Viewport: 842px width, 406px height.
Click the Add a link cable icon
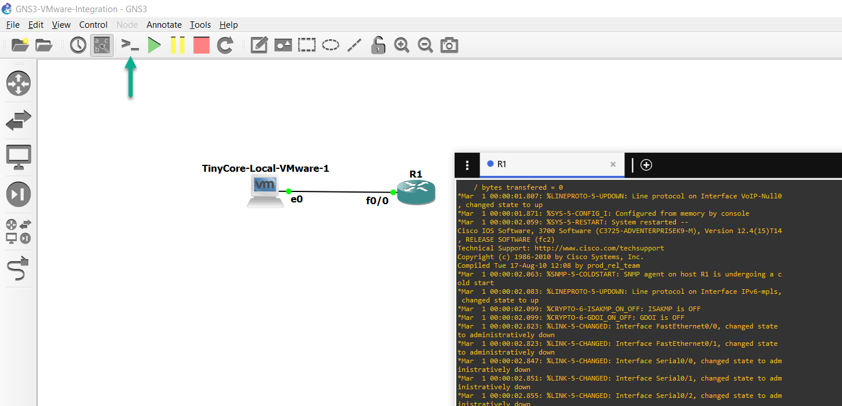(19, 268)
